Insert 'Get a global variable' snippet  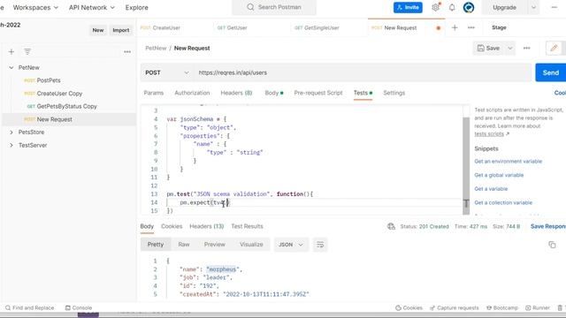(x=499, y=175)
